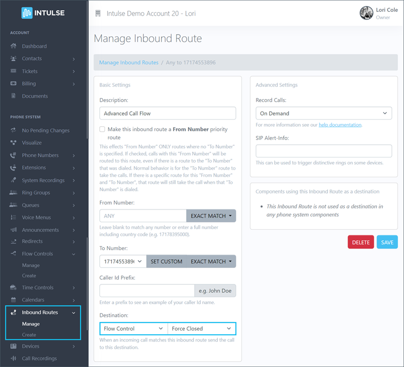The width and height of the screenshot is (404, 367).
Task: Enable the From Number priority route checkbox
Action: (x=102, y=129)
